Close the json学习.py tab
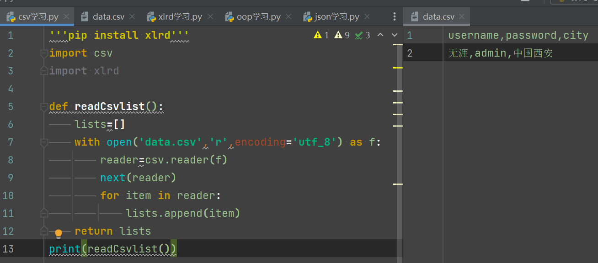 pos(367,17)
